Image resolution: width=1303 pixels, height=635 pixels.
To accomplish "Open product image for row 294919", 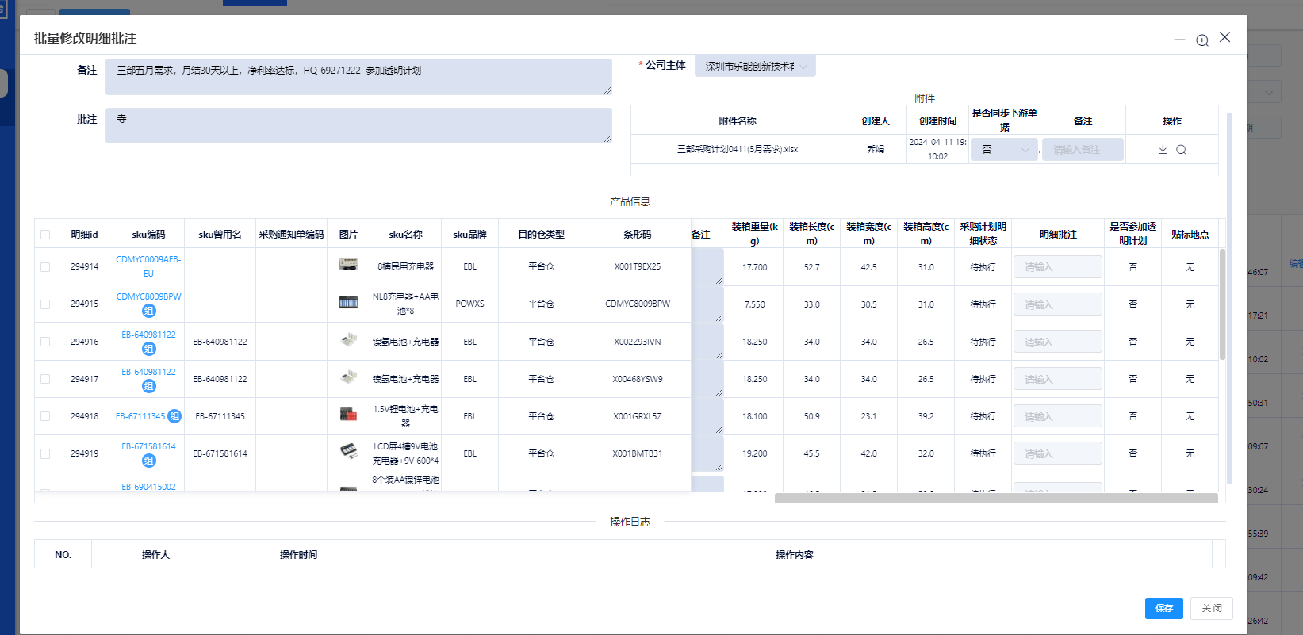I will (348, 451).
